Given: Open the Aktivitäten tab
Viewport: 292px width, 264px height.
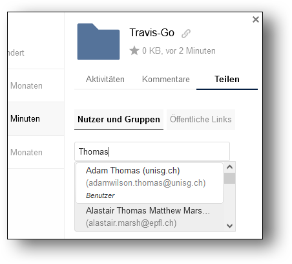Looking at the screenshot, I should coord(105,79).
